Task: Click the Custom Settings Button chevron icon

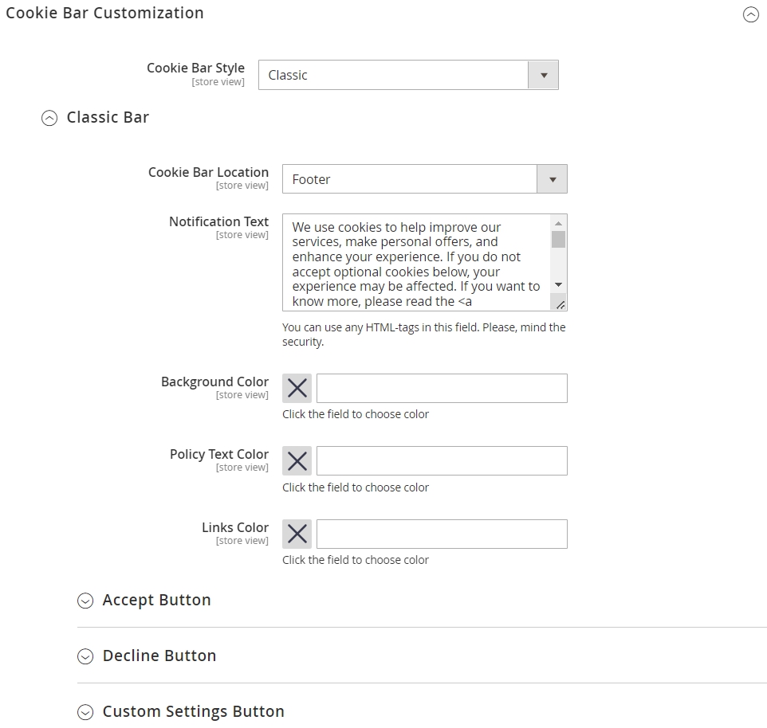Action: coord(85,712)
